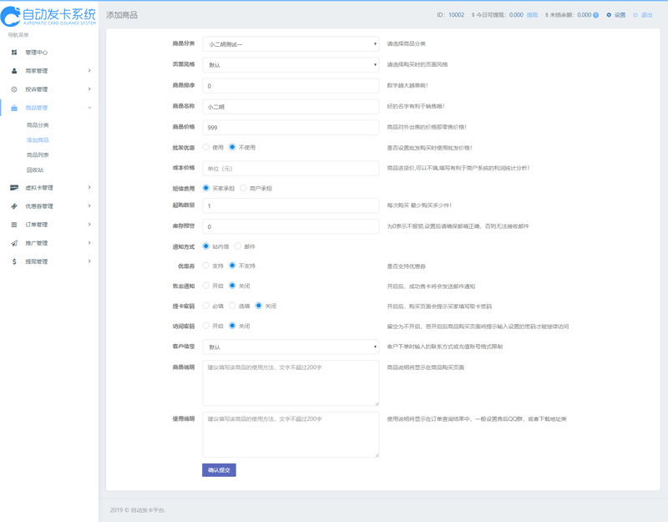Set 提卡密码 to 必填
The width and height of the screenshot is (668, 522).
(x=206, y=306)
